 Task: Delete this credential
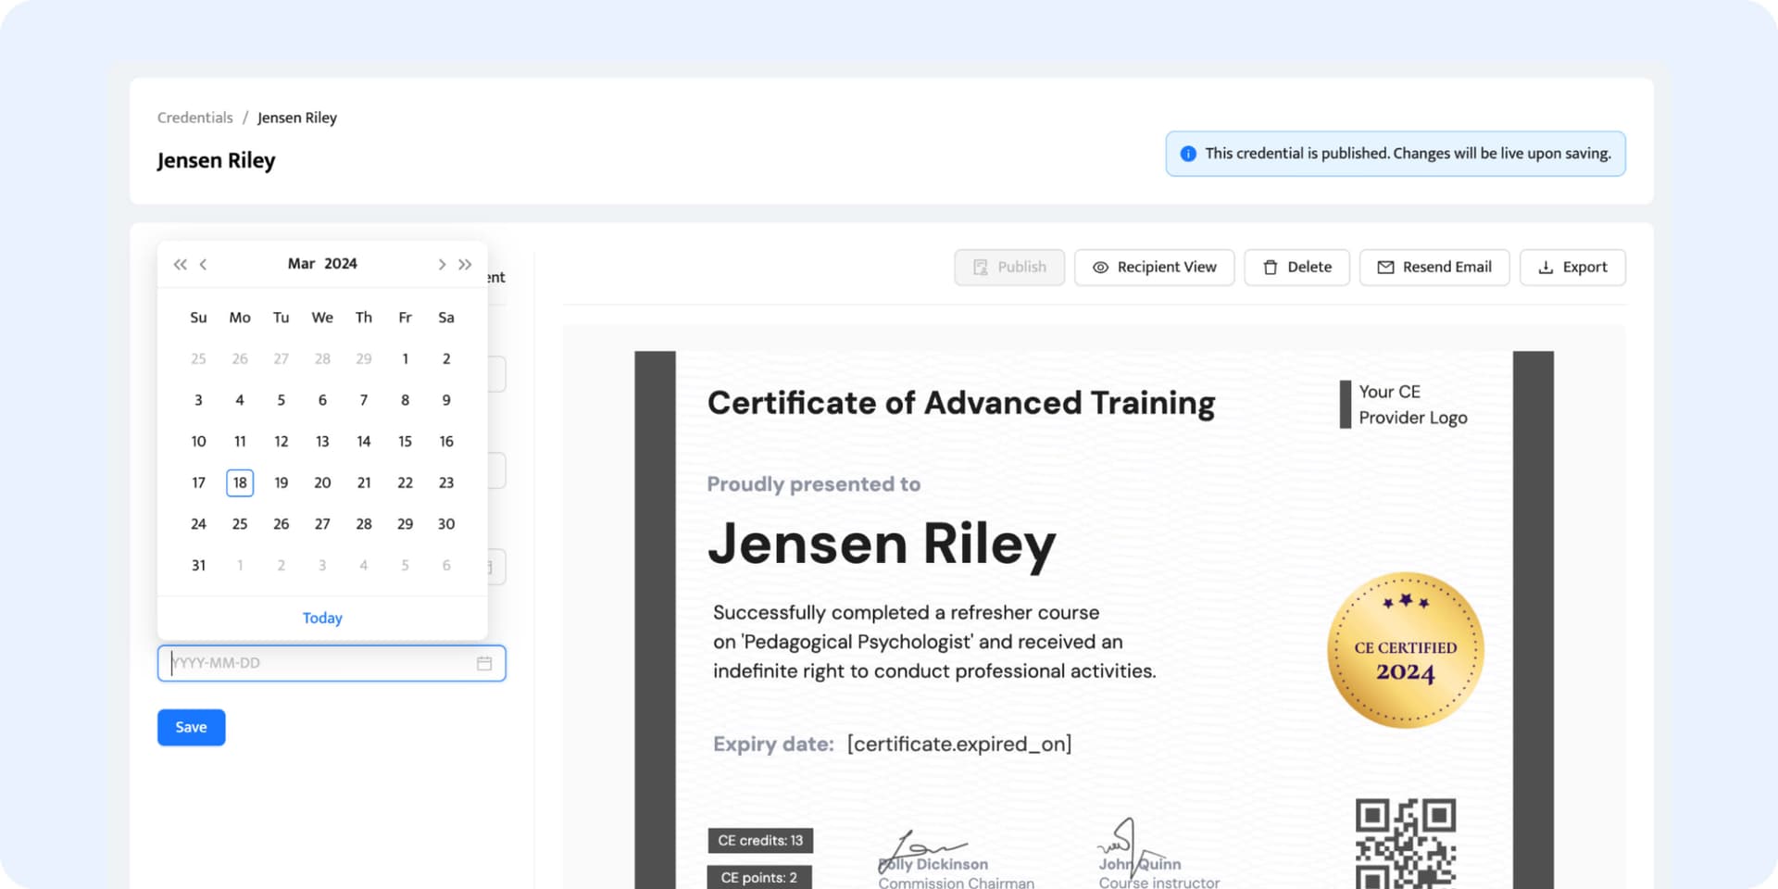pyautogui.click(x=1296, y=268)
